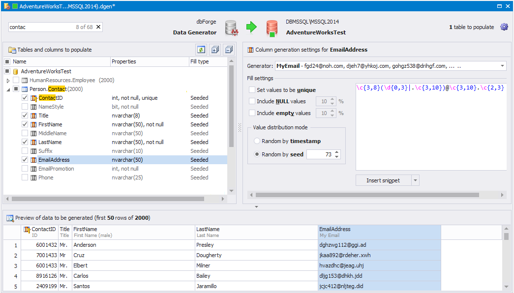
Task: Click the HumanResources.Employee table icon
Action: click(x=25, y=80)
